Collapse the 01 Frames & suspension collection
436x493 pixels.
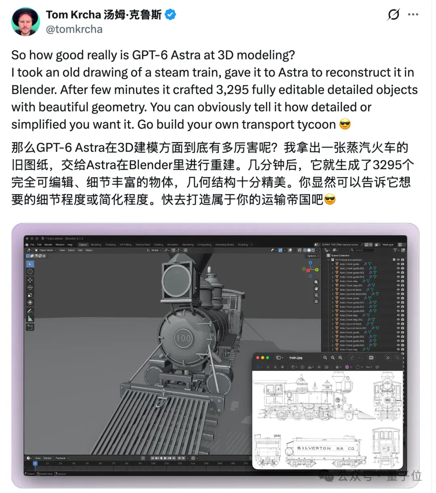(328, 260)
